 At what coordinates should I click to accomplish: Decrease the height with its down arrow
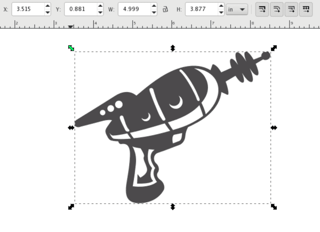pyautogui.click(x=221, y=12)
